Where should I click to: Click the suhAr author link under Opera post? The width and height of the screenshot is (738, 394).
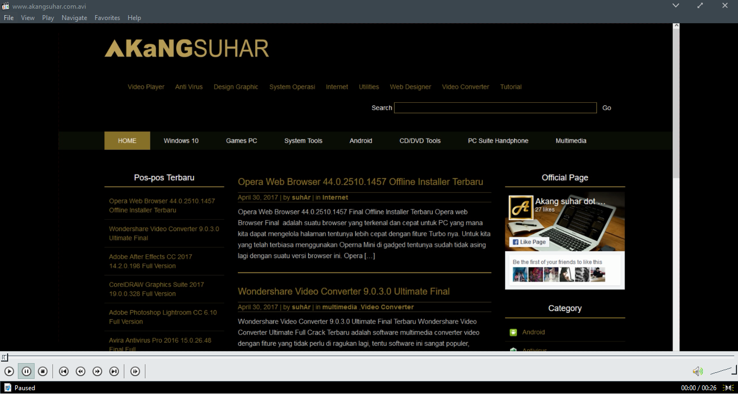click(301, 198)
